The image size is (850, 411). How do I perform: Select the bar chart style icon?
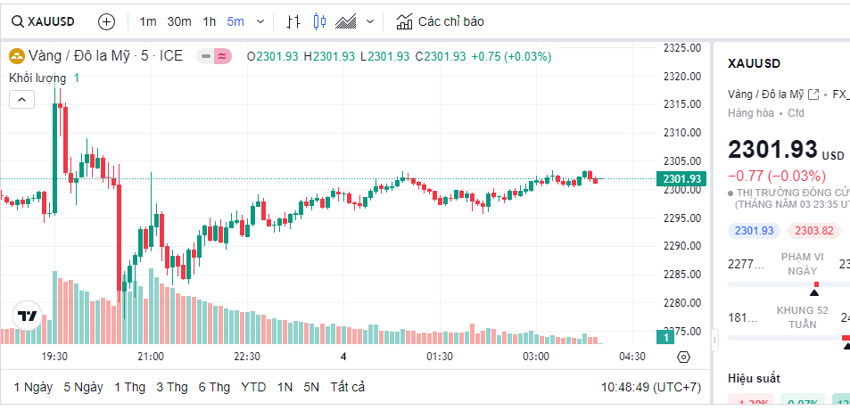294,21
